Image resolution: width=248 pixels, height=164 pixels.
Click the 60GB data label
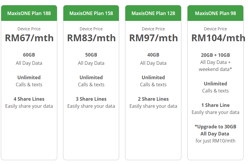tap(29, 55)
